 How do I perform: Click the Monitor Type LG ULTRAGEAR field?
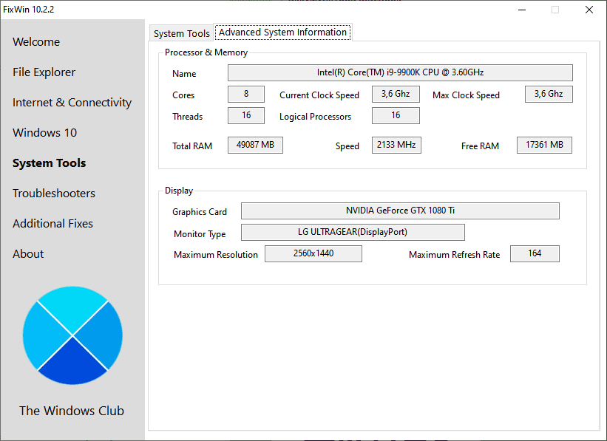coord(353,232)
